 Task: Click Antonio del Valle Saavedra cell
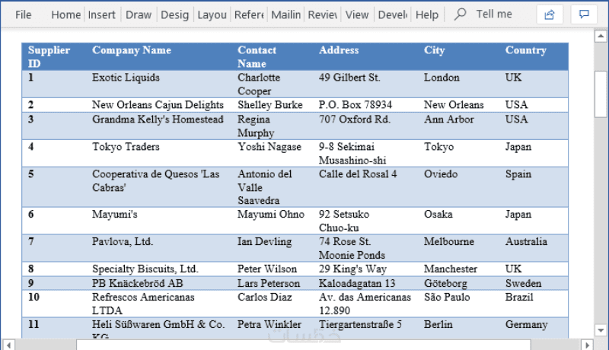(273, 187)
